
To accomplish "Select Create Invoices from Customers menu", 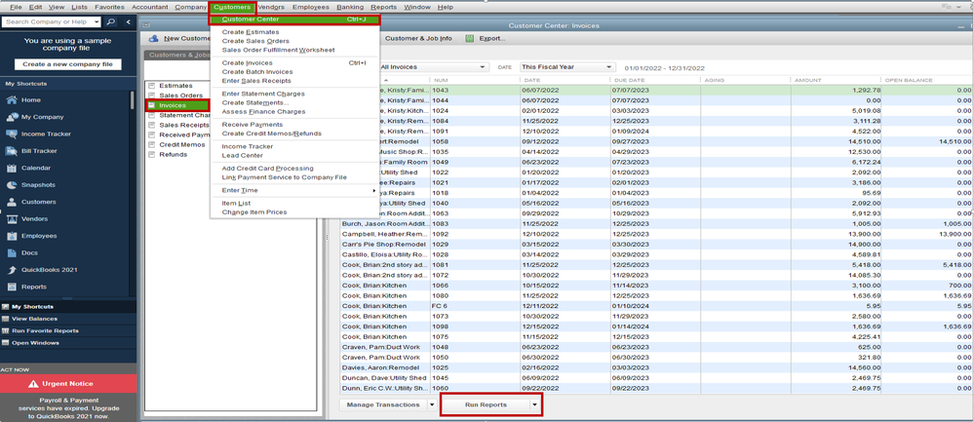I will [248, 62].
